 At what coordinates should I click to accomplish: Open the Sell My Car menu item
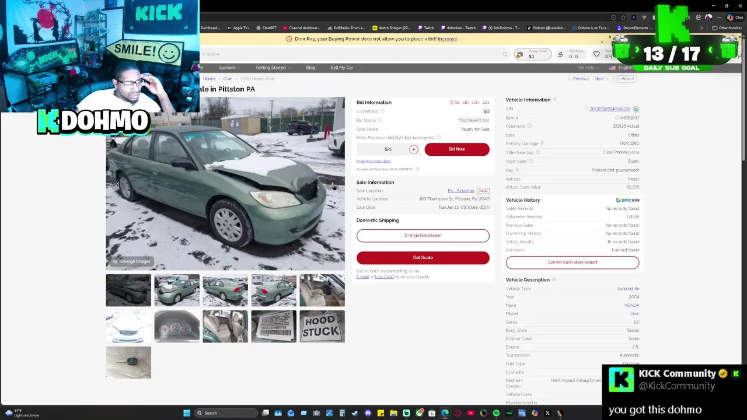click(341, 68)
